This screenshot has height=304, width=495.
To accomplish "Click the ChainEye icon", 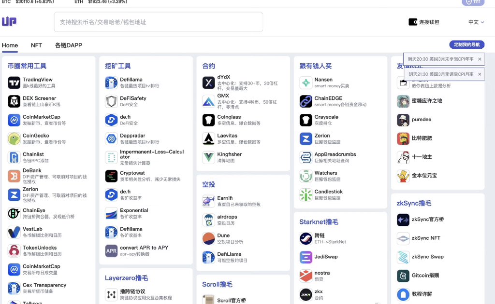I will 14,214.
